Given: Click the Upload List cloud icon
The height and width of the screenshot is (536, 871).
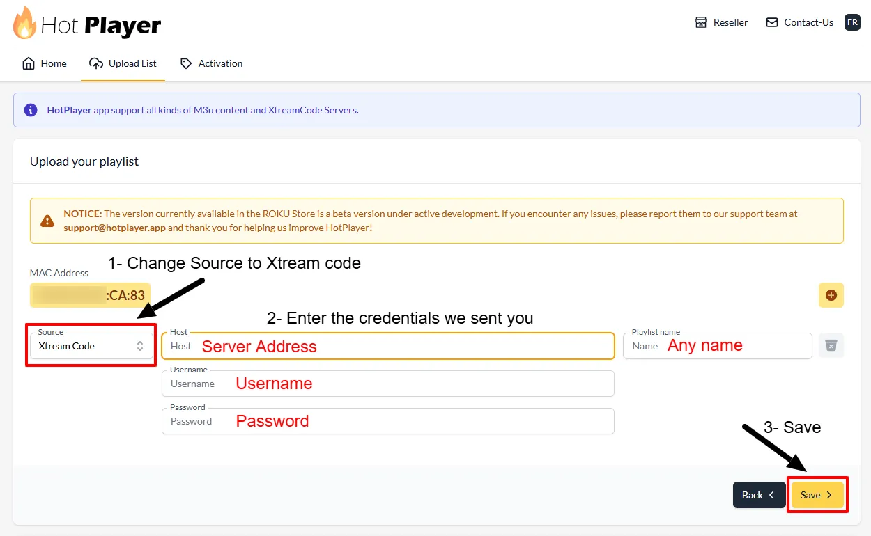Looking at the screenshot, I should pyautogui.click(x=96, y=63).
